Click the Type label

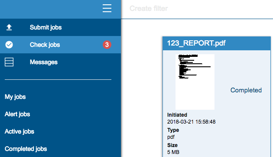(173, 130)
